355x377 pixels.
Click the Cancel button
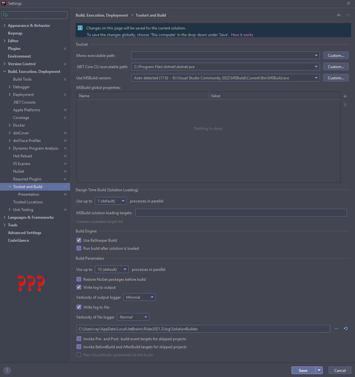point(340,370)
